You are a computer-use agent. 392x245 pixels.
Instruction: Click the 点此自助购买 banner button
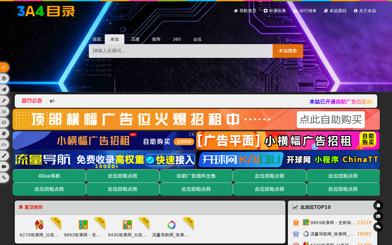coord(331,119)
